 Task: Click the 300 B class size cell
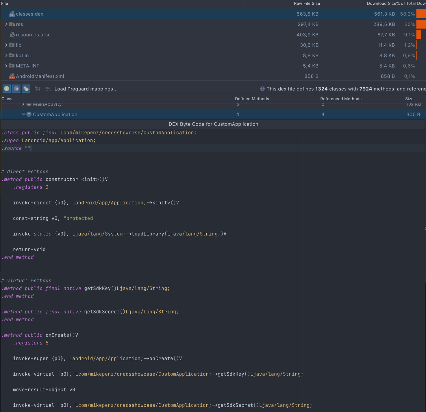click(413, 114)
